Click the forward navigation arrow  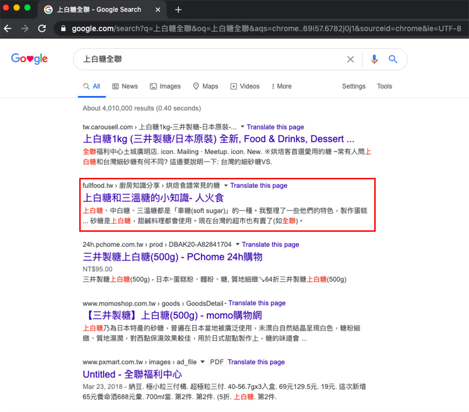coord(25,28)
